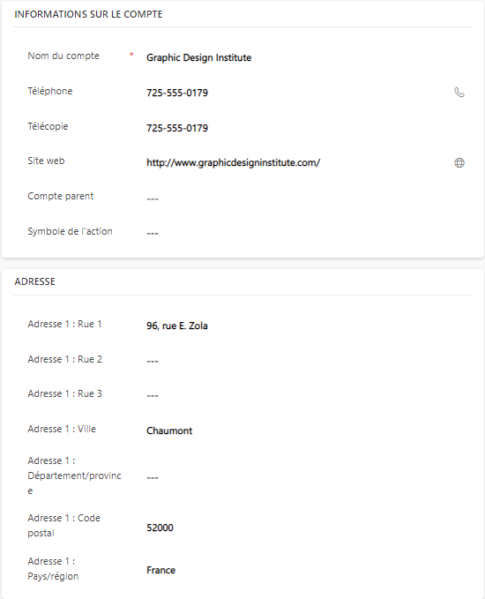Click the Adresse 1 : Rue 3 label
The width and height of the screenshot is (485, 599).
pos(64,393)
